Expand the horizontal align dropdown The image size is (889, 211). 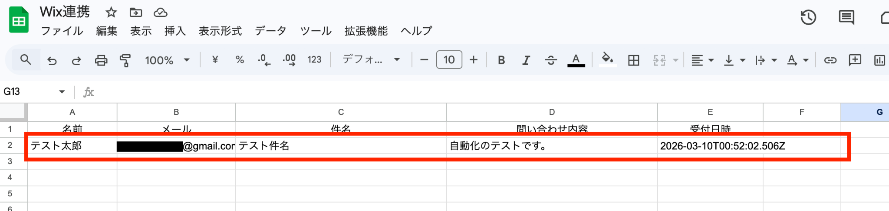[x=702, y=60]
